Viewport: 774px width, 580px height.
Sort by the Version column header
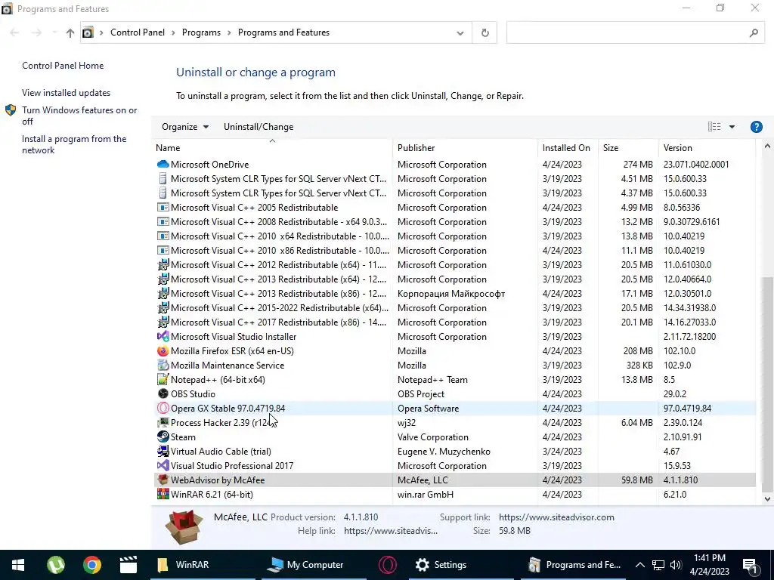(707, 148)
